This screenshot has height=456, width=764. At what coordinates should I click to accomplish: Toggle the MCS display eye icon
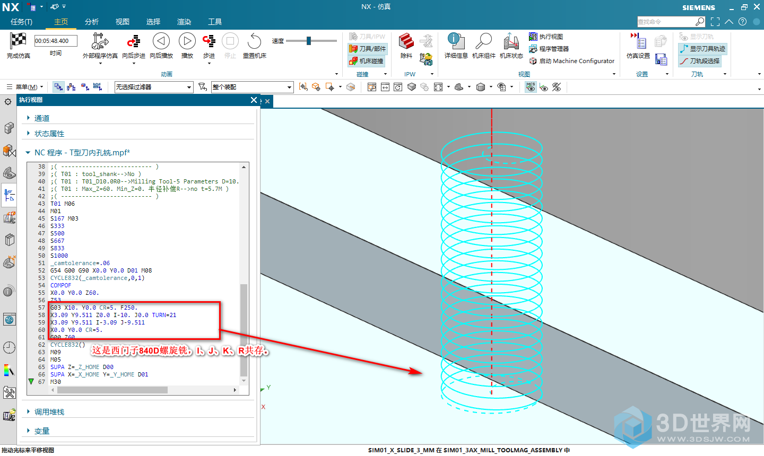pos(531,87)
